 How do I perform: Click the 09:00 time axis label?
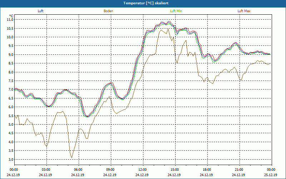111,170
